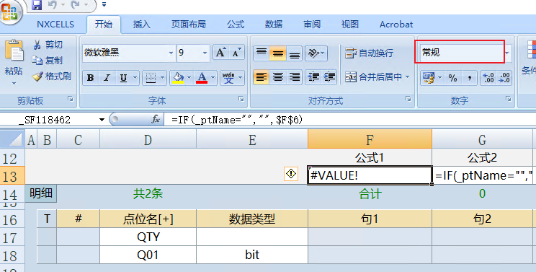The width and height of the screenshot is (536, 272).
Task: Switch to the 审阅 tab
Action: 312,25
